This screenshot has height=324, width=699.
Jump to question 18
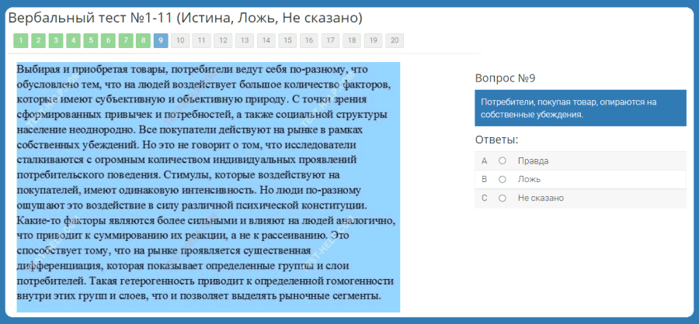pos(352,40)
